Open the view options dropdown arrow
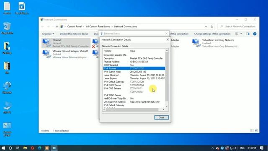The width and height of the screenshot is (268, 151). (241, 34)
